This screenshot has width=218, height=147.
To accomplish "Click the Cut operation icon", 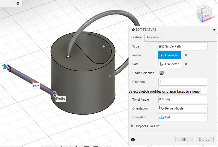I will [161, 117].
